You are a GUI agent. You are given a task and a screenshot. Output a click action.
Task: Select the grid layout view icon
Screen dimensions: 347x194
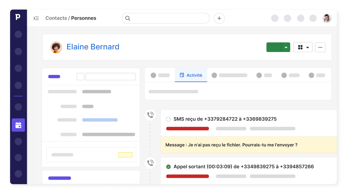tap(301, 47)
